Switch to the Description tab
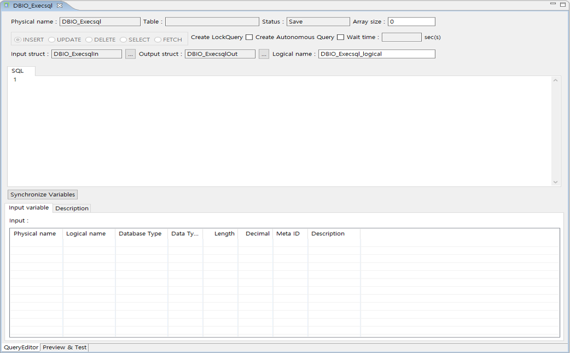 click(x=71, y=208)
